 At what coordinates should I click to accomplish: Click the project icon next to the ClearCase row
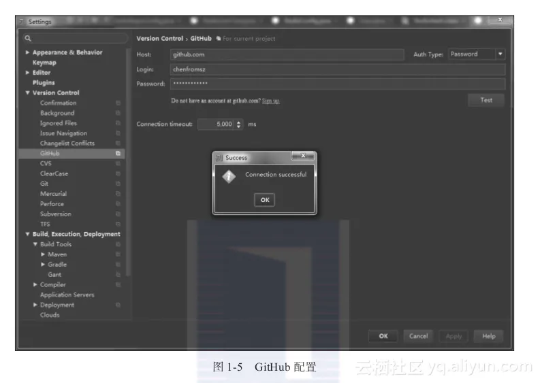[x=118, y=173]
